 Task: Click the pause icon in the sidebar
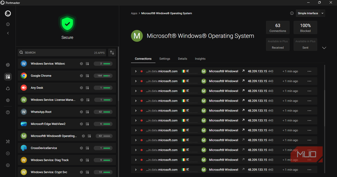pyautogui.click(x=8, y=153)
